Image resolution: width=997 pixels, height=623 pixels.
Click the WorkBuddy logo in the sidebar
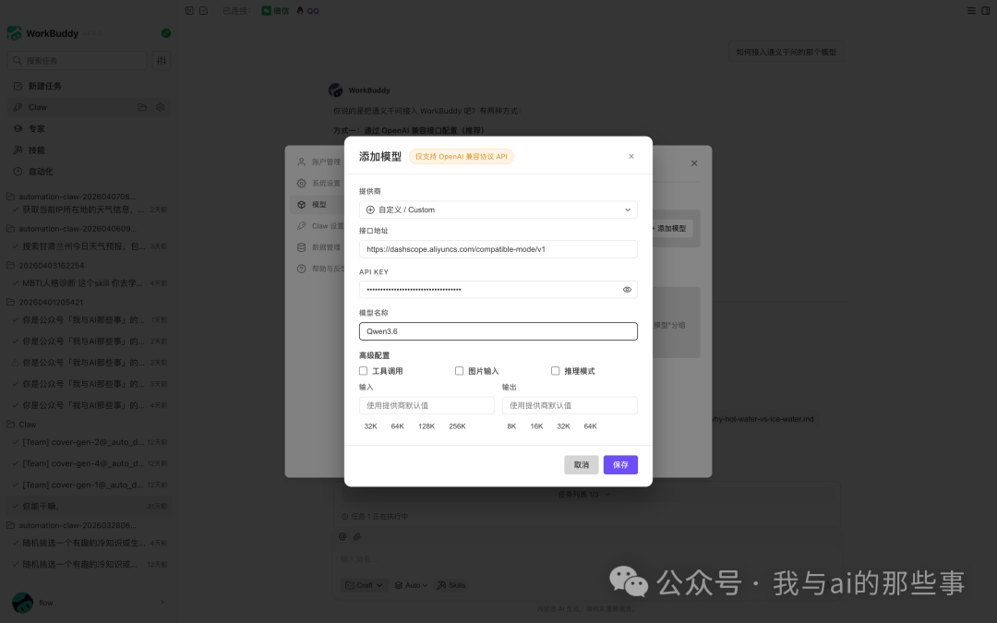[14, 33]
